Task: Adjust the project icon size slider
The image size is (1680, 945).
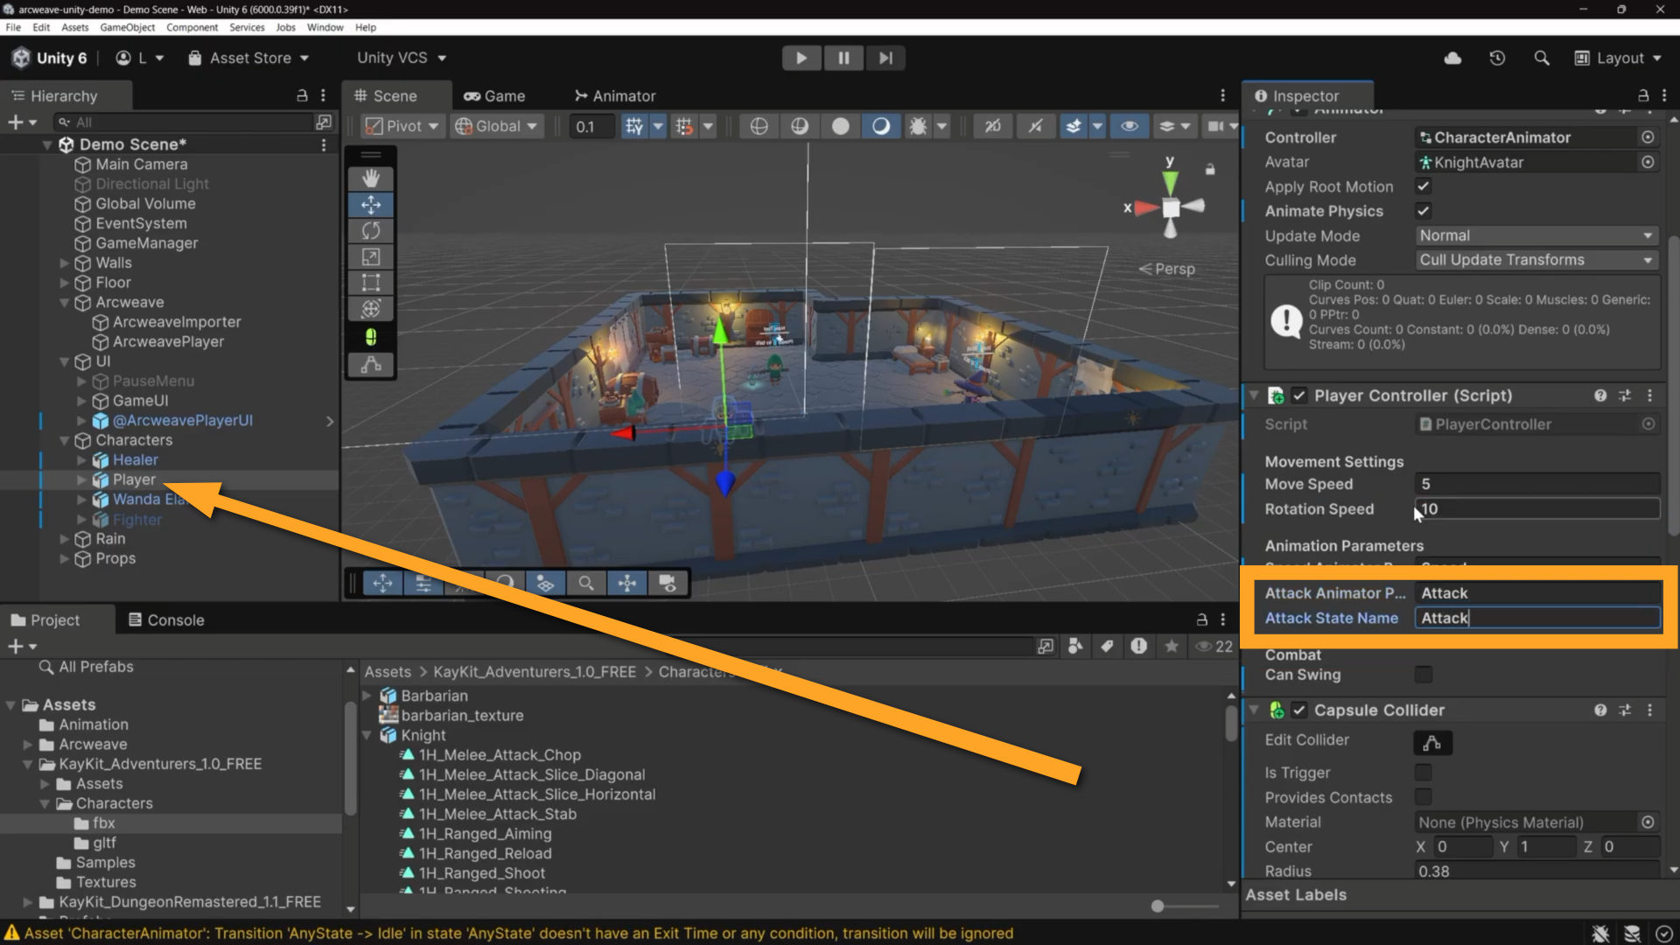Action: pyautogui.click(x=1158, y=906)
